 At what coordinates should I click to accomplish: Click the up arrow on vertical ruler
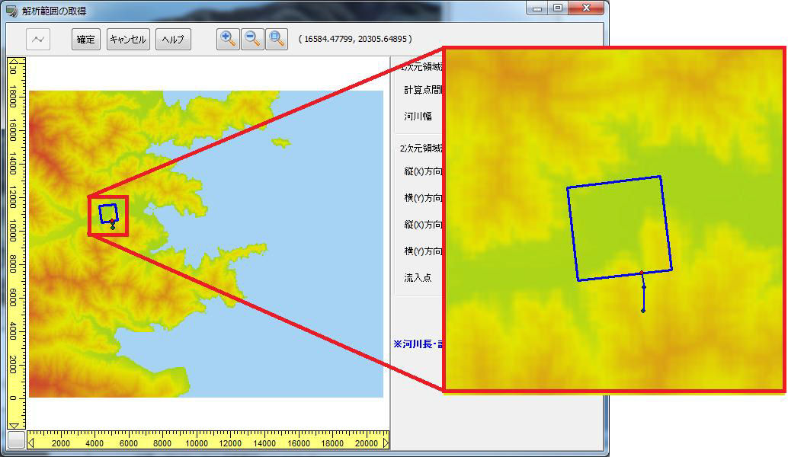(14, 62)
